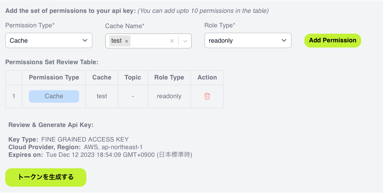Click the test cell in Cache column
Screen dimensions: 383x195
click(x=102, y=96)
